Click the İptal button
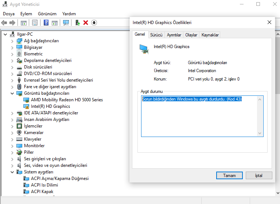 coord(259,176)
